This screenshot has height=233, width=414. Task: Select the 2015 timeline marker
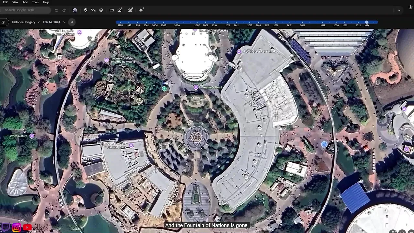[x=267, y=22]
